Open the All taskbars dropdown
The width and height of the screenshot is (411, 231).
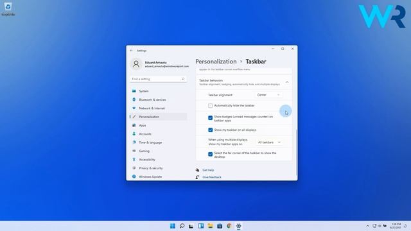click(269, 142)
